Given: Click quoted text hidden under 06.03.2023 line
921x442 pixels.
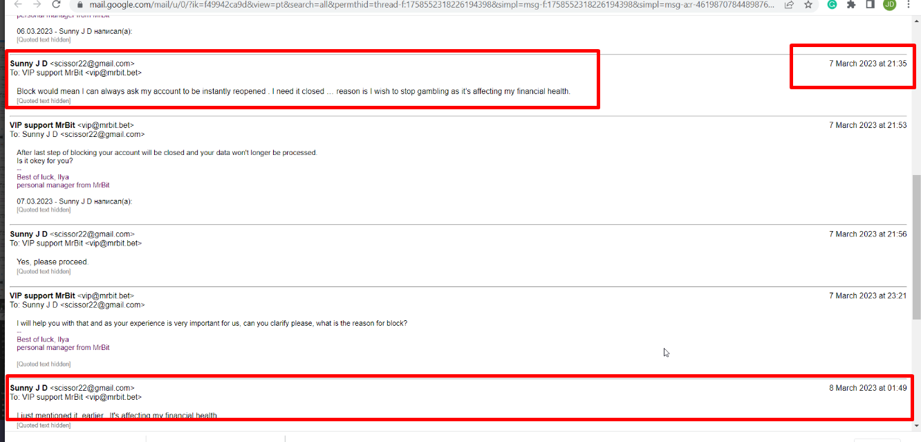Looking at the screenshot, I should click(44, 40).
